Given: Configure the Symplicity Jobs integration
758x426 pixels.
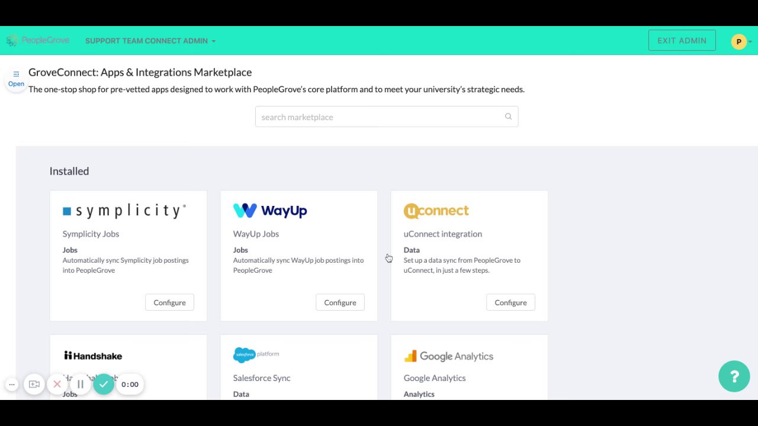Looking at the screenshot, I should point(169,302).
